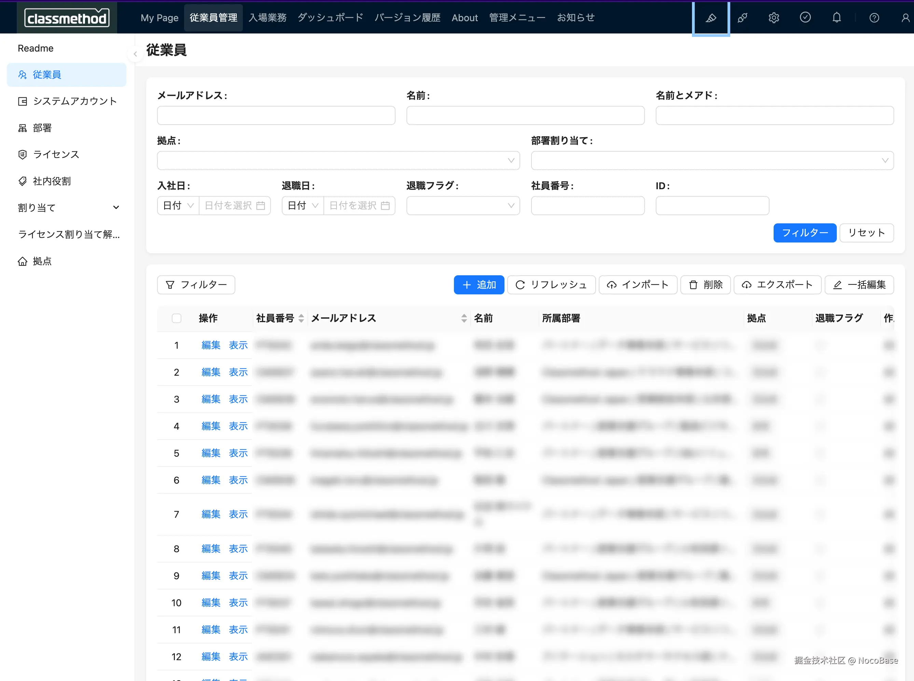
Task: Focus the 社員番号 filter input
Action: point(588,206)
